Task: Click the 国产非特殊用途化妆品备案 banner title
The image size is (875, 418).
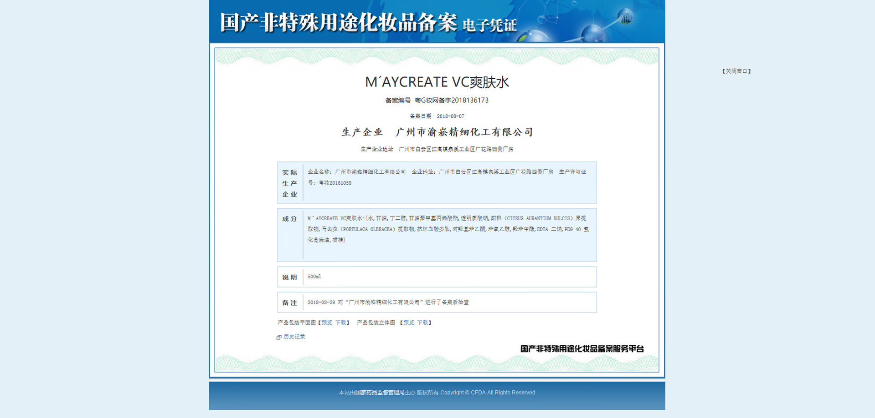Action: pyautogui.click(x=338, y=23)
